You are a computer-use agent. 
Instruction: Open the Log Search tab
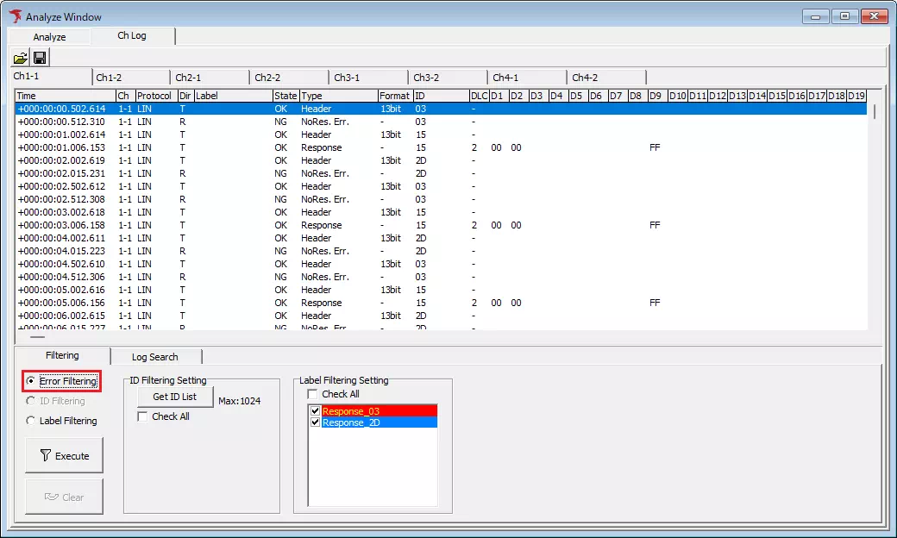156,356
